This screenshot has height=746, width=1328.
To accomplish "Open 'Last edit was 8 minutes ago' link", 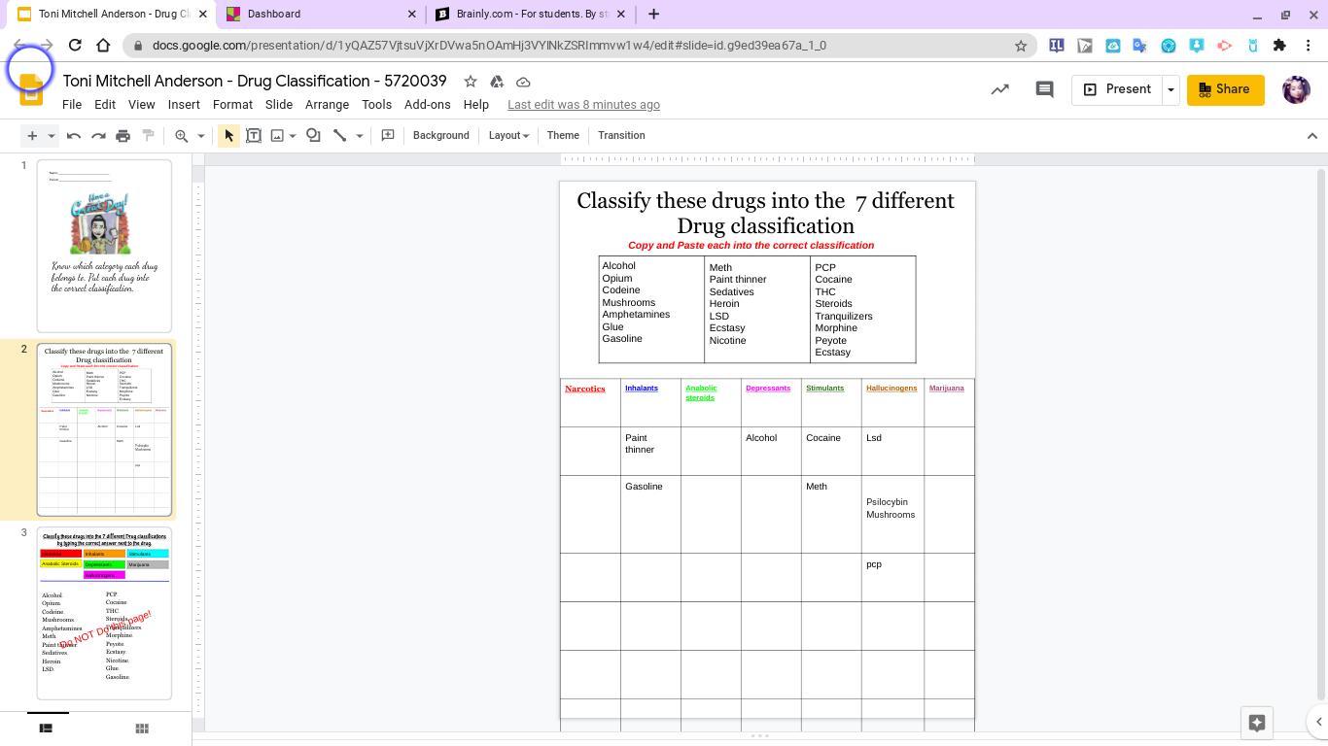I will tap(583, 105).
